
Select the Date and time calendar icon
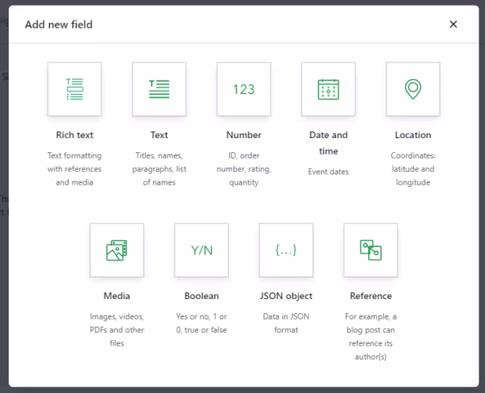(x=329, y=89)
